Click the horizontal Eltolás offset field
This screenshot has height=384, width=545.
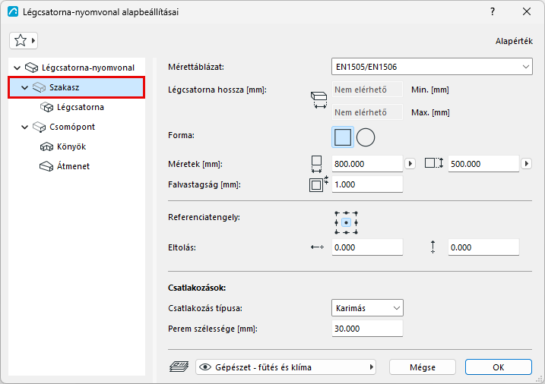tap(367, 247)
